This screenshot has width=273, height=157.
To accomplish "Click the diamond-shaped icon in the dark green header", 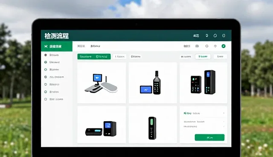I will point(206,36).
